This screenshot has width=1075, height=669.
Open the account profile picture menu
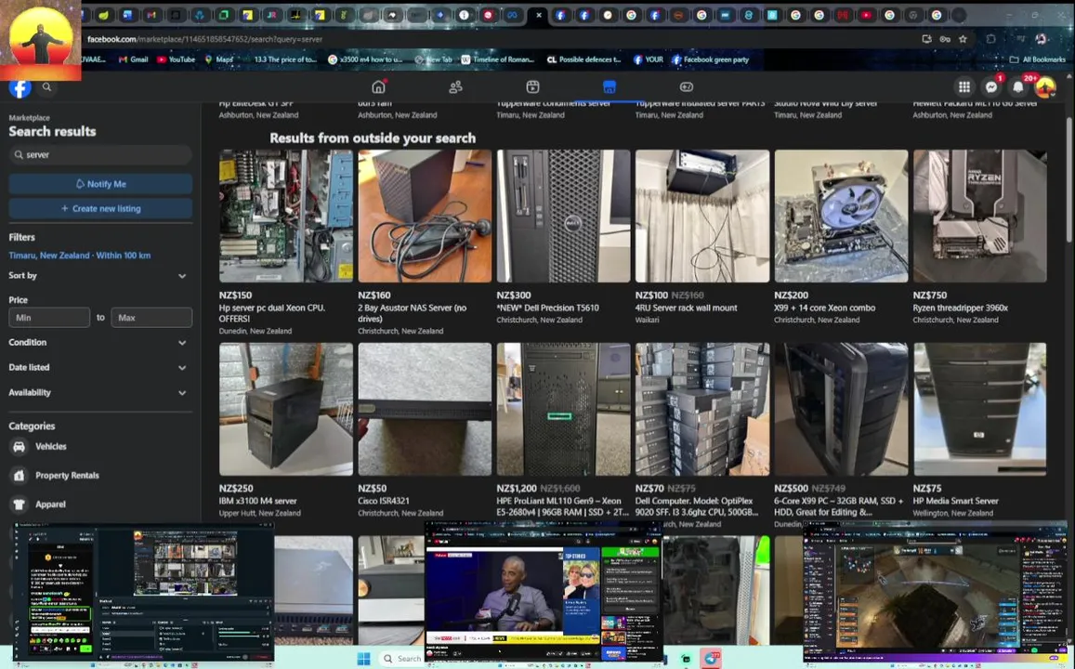[x=1045, y=87]
